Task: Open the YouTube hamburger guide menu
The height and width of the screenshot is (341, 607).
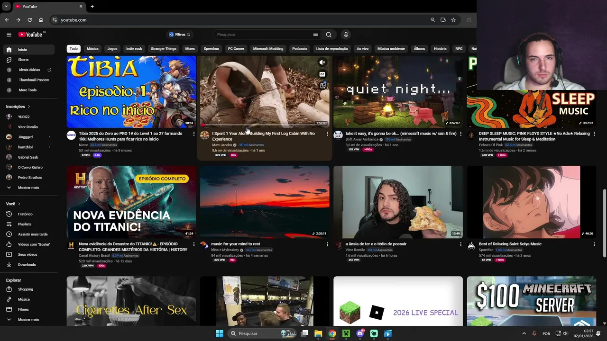Action: click(x=9, y=35)
